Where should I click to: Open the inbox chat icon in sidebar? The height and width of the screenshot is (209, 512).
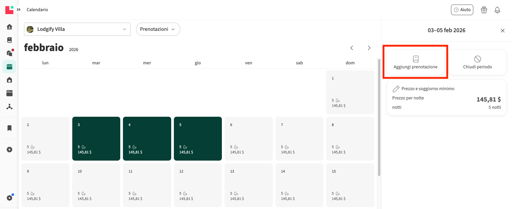9,53
